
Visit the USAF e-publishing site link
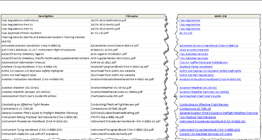coord(194,50)
